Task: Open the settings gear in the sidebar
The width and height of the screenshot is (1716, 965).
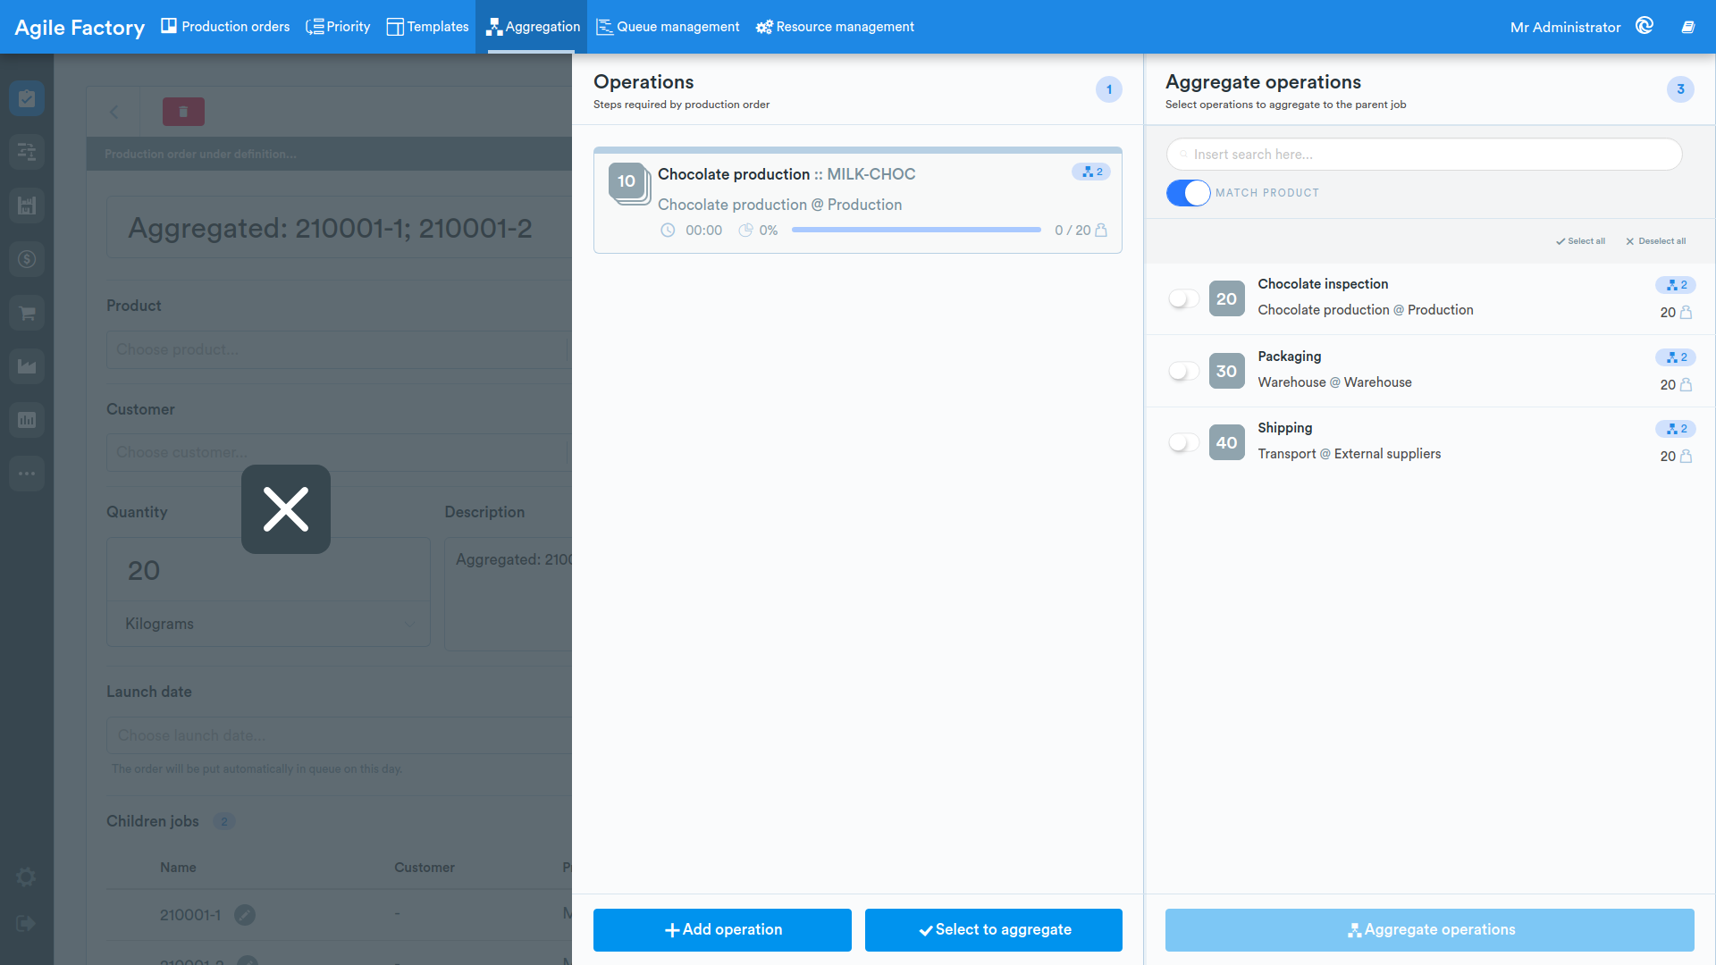Action: pyautogui.click(x=27, y=877)
